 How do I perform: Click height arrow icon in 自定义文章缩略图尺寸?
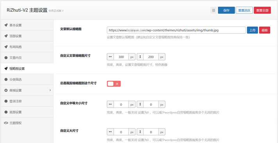tap(140, 57)
